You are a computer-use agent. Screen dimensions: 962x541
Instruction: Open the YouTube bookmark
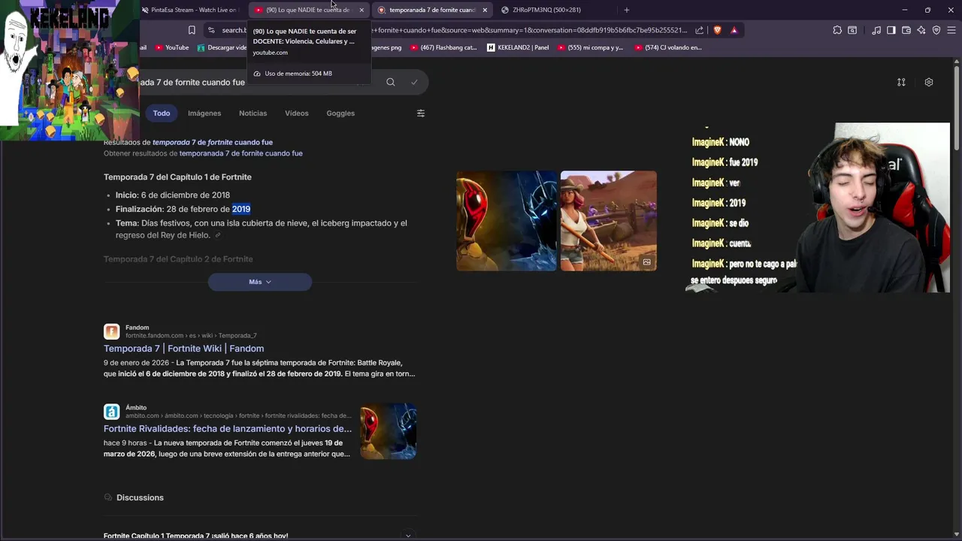click(x=172, y=47)
